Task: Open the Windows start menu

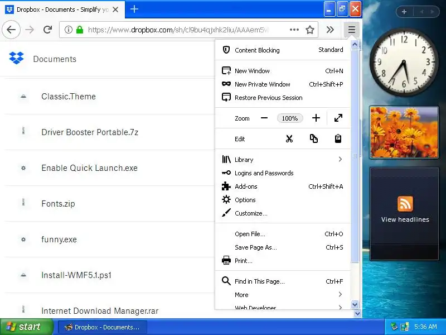Action: coord(26,327)
